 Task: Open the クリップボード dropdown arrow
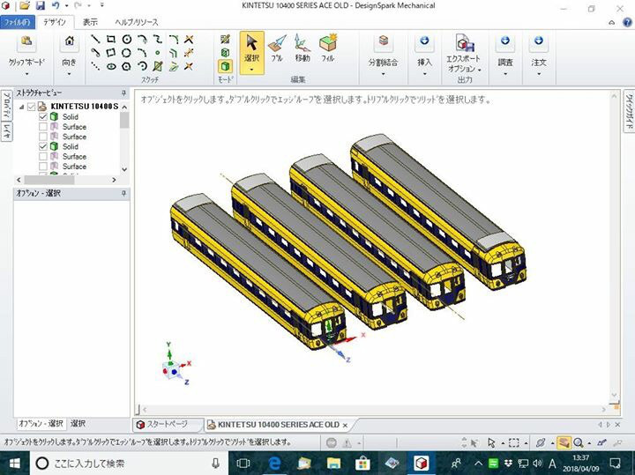coord(26,74)
